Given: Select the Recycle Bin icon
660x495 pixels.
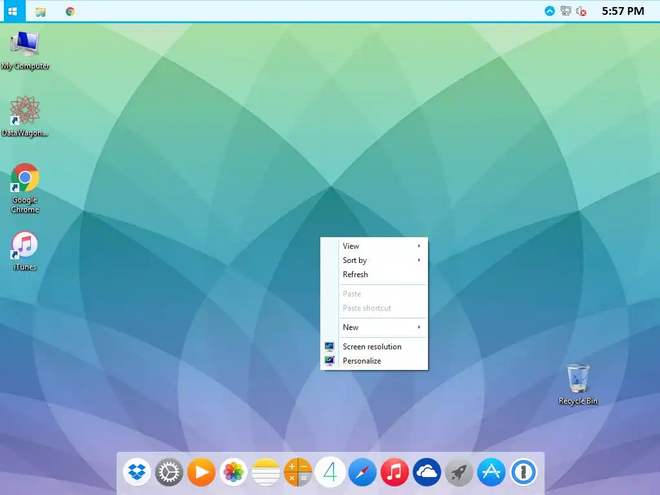Looking at the screenshot, I should click(578, 384).
